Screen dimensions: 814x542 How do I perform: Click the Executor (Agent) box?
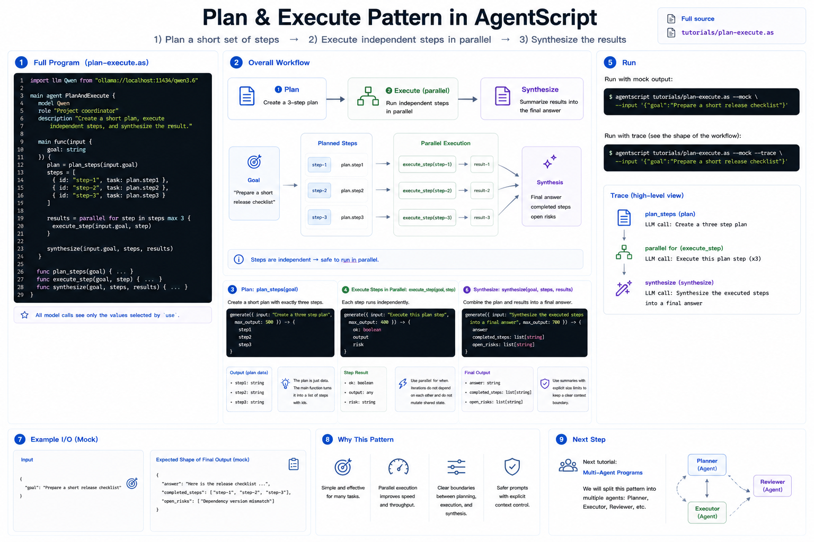707,512
